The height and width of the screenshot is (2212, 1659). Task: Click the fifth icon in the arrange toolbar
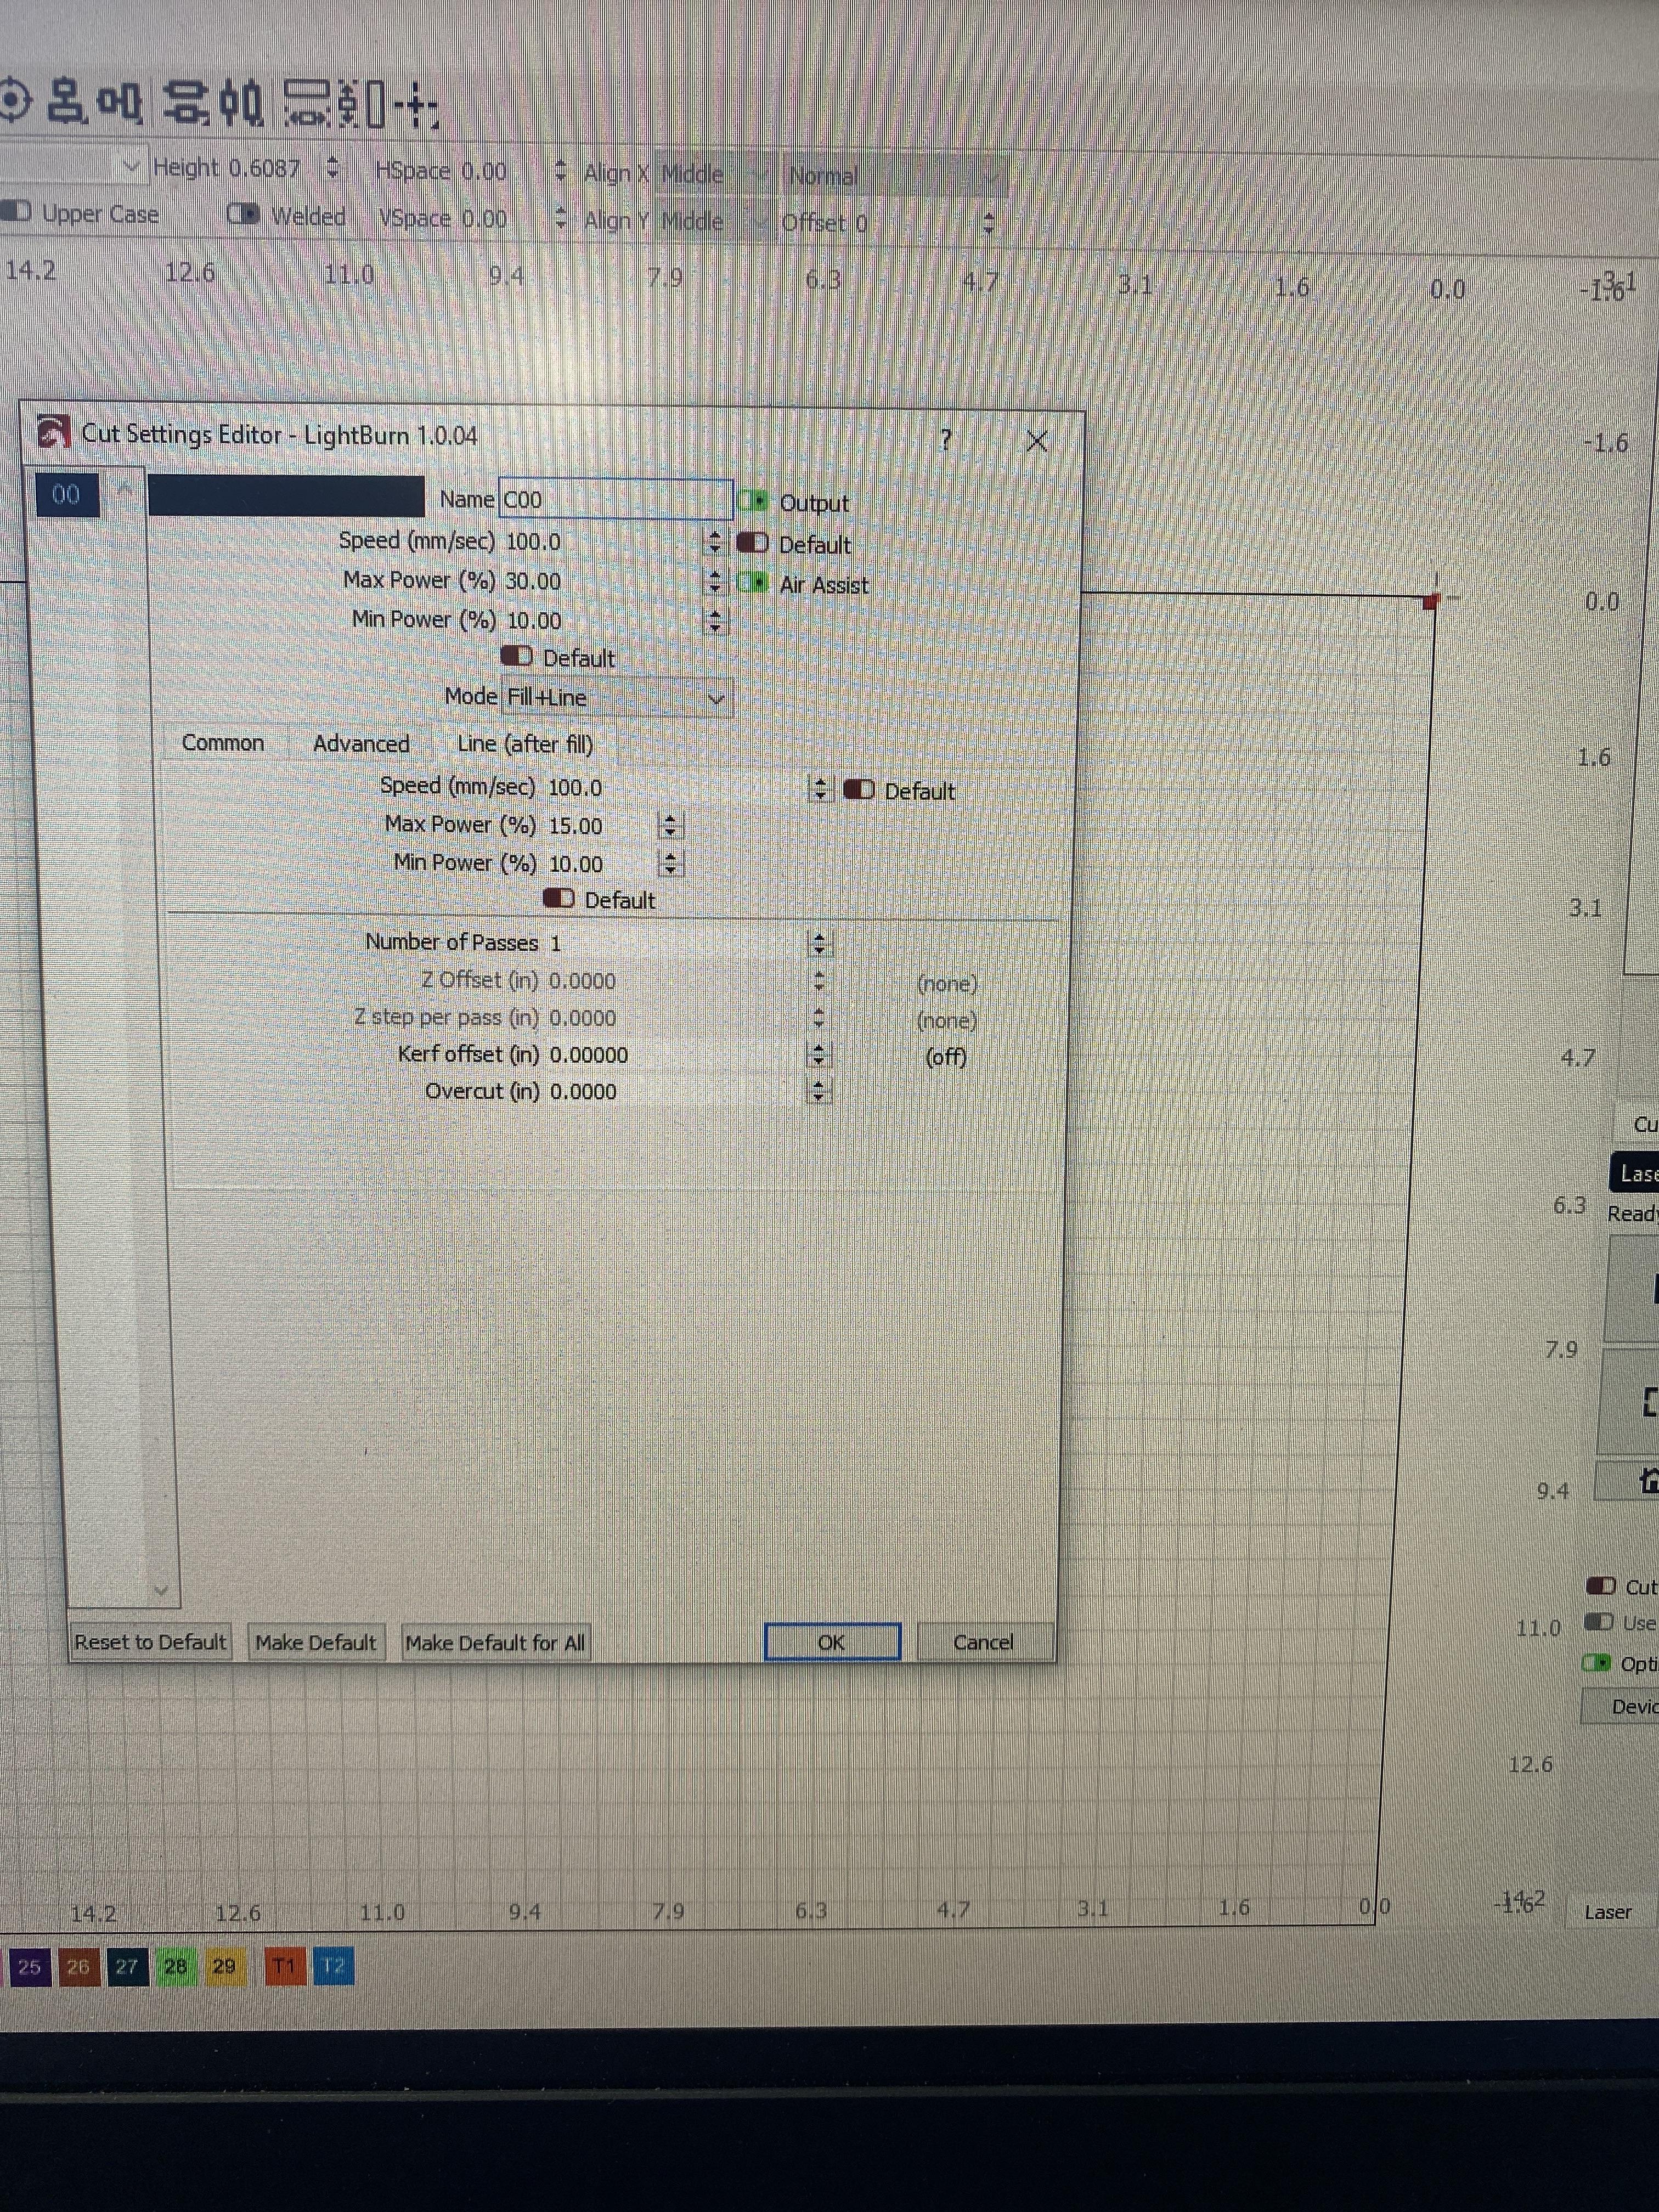[241, 104]
